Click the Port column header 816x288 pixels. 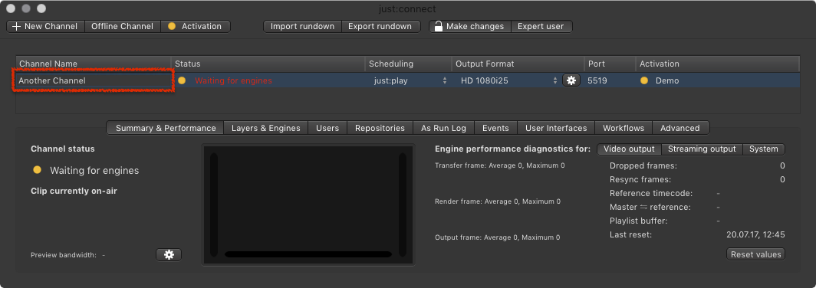pos(610,64)
